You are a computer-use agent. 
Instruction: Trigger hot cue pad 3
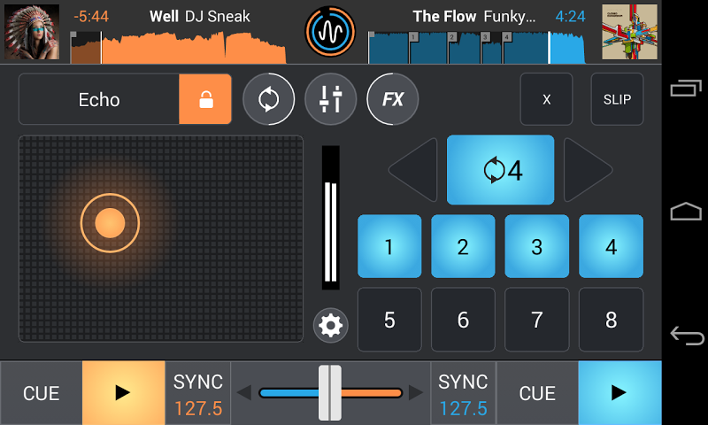click(537, 246)
